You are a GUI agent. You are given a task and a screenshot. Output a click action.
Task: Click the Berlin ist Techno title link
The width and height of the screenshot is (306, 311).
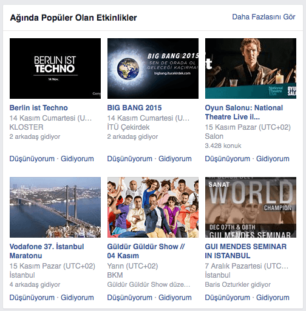click(x=38, y=108)
